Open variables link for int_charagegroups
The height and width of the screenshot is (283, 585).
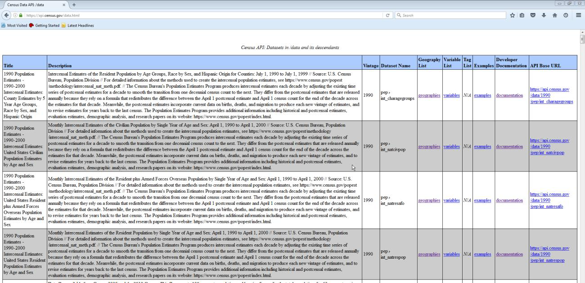(x=452, y=95)
